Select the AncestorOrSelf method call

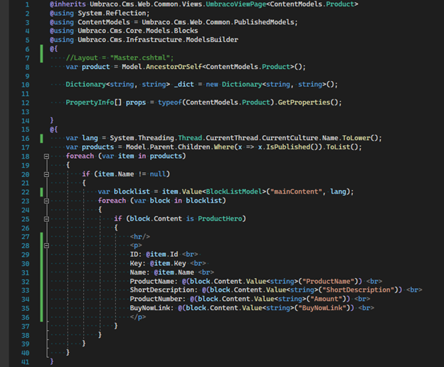pos(174,67)
